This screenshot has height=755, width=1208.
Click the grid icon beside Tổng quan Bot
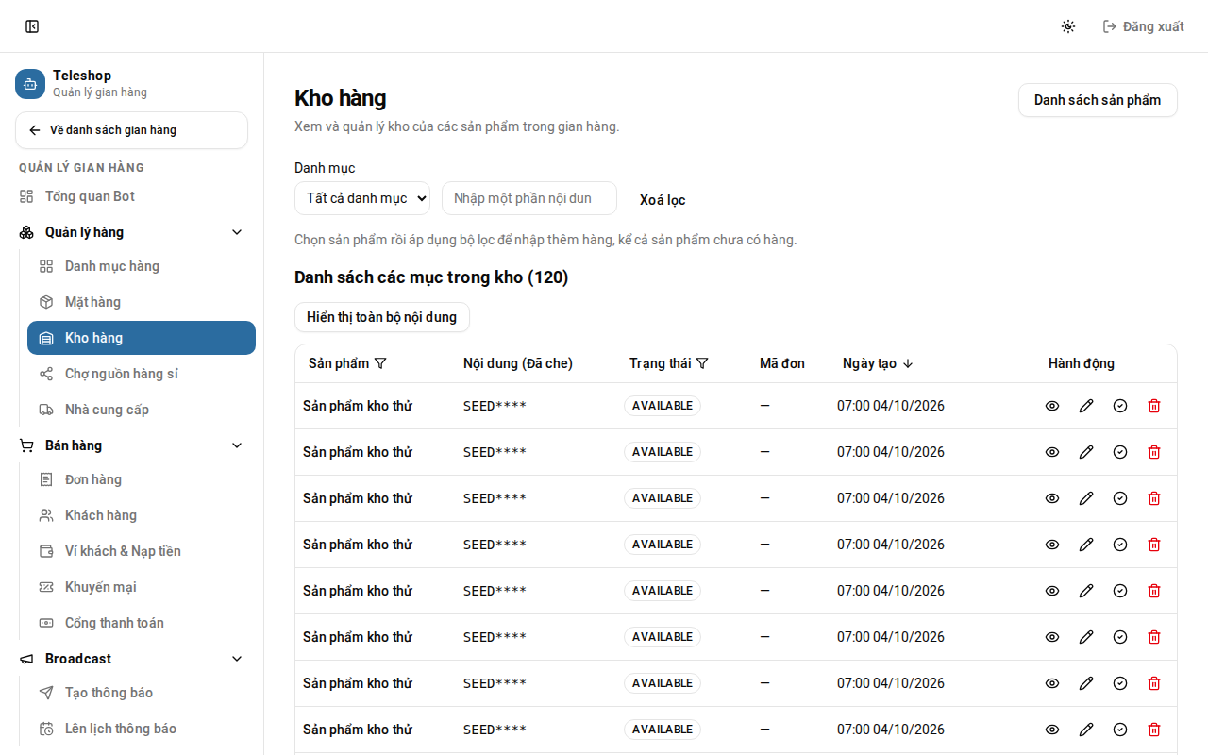click(x=26, y=196)
